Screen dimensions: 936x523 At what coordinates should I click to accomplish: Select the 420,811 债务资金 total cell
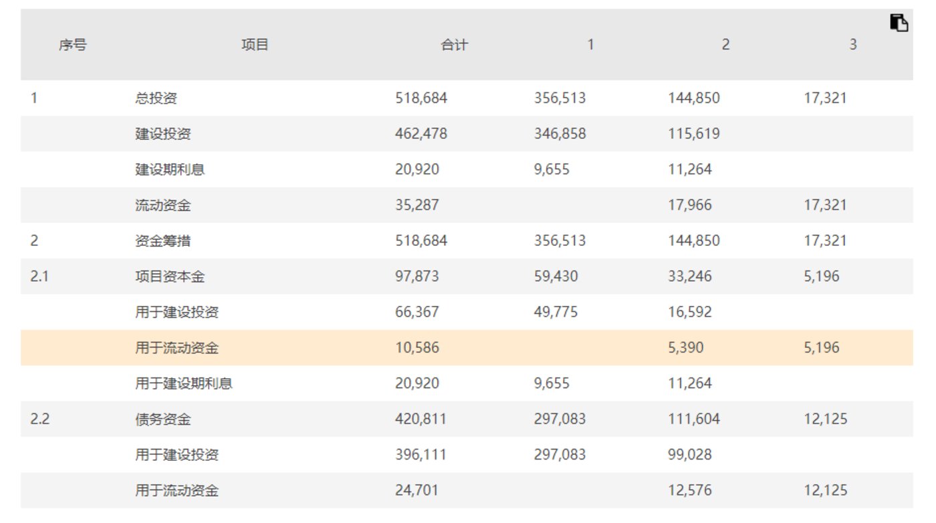(x=421, y=419)
